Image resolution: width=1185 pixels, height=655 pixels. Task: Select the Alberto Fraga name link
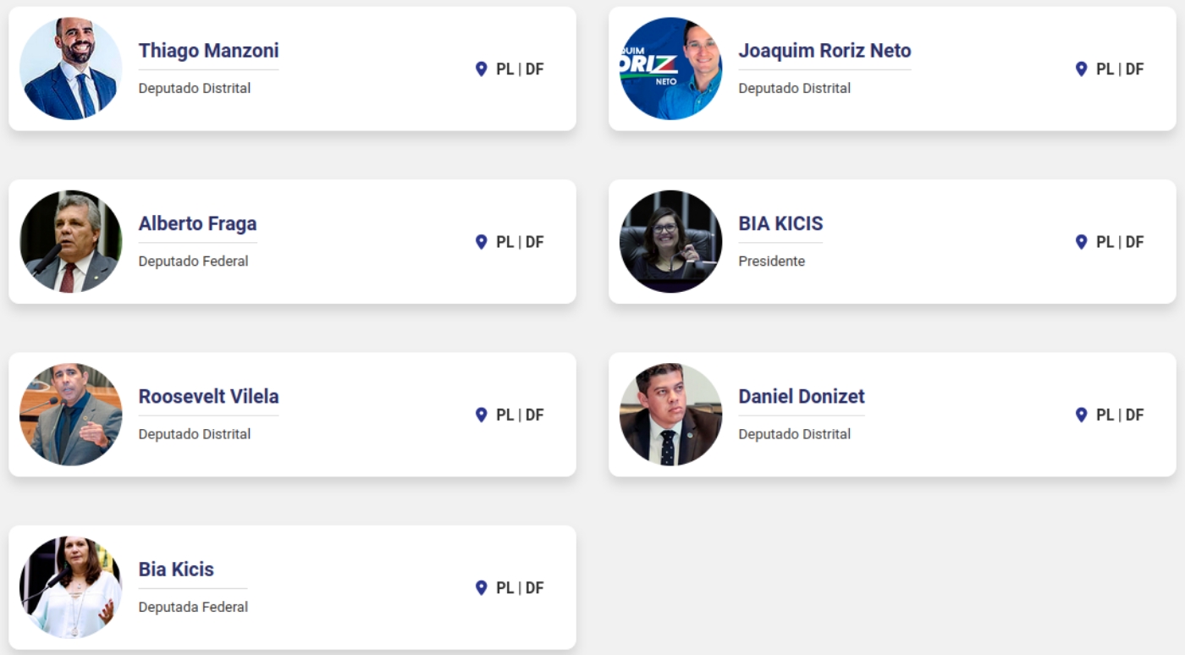pyautogui.click(x=197, y=223)
